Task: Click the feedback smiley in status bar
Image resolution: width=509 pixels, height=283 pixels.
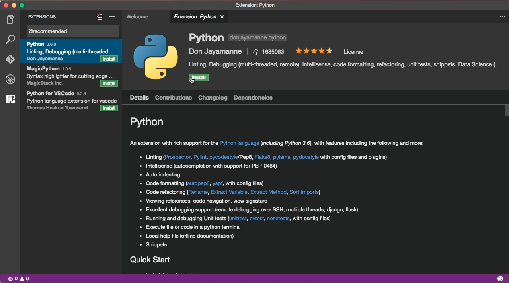Action: [x=500, y=279]
